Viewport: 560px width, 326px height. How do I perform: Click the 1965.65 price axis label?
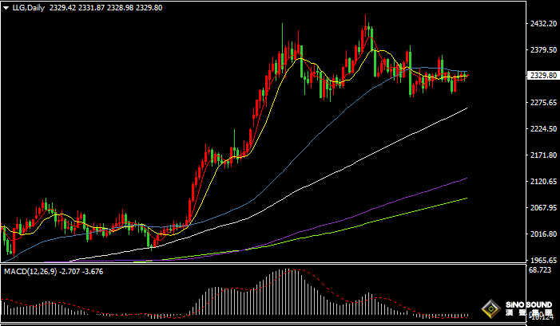tap(542, 261)
